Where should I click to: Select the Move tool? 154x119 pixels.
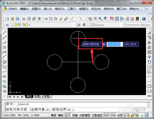coord(149,57)
